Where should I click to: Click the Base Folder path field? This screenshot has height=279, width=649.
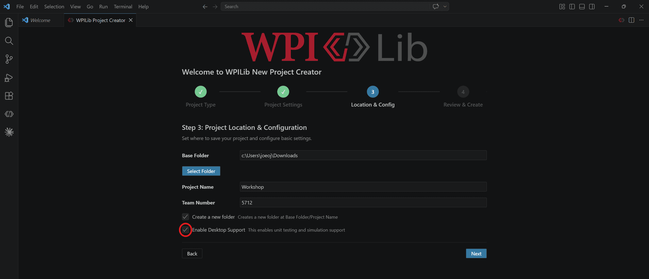[363, 155]
